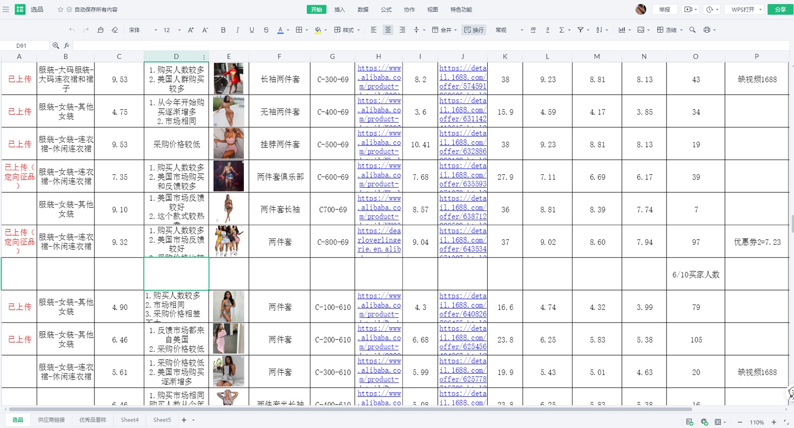
Task: Decrease font size with A- icon
Action: 205,30
